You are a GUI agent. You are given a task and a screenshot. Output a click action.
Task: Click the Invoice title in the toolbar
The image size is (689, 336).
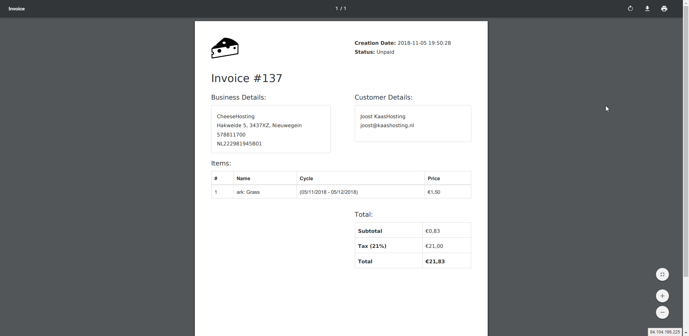(17, 9)
